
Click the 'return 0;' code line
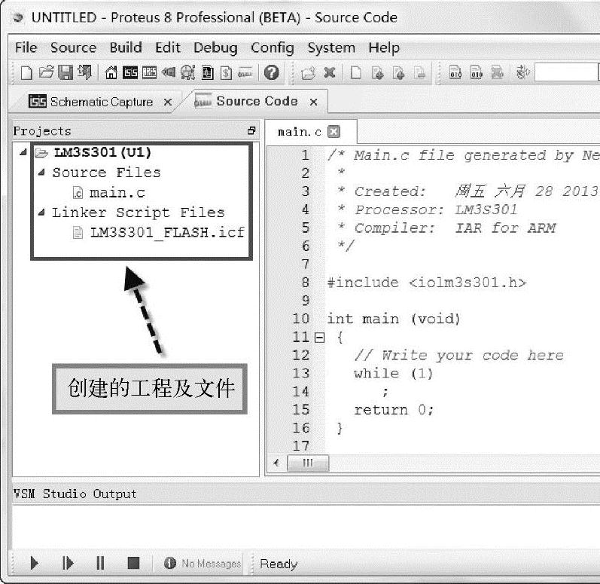click(394, 410)
